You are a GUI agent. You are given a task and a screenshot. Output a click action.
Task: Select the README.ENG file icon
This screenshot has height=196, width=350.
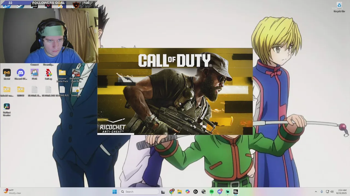48,91
